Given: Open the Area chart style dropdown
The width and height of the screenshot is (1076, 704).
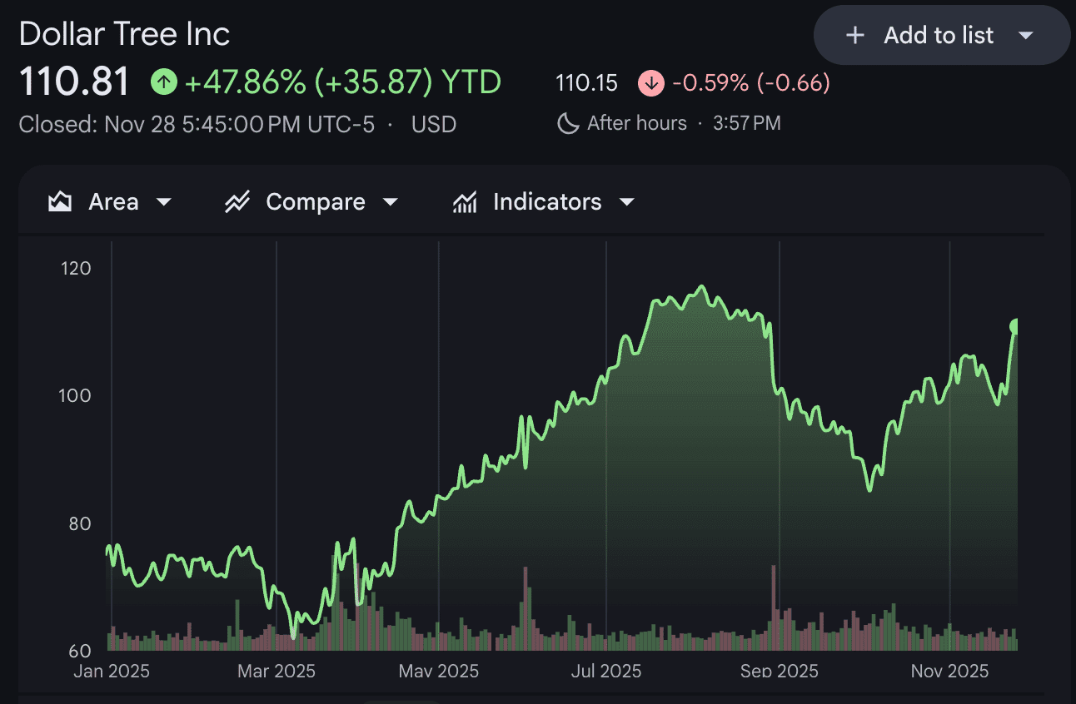Looking at the screenshot, I should pyautogui.click(x=164, y=202).
